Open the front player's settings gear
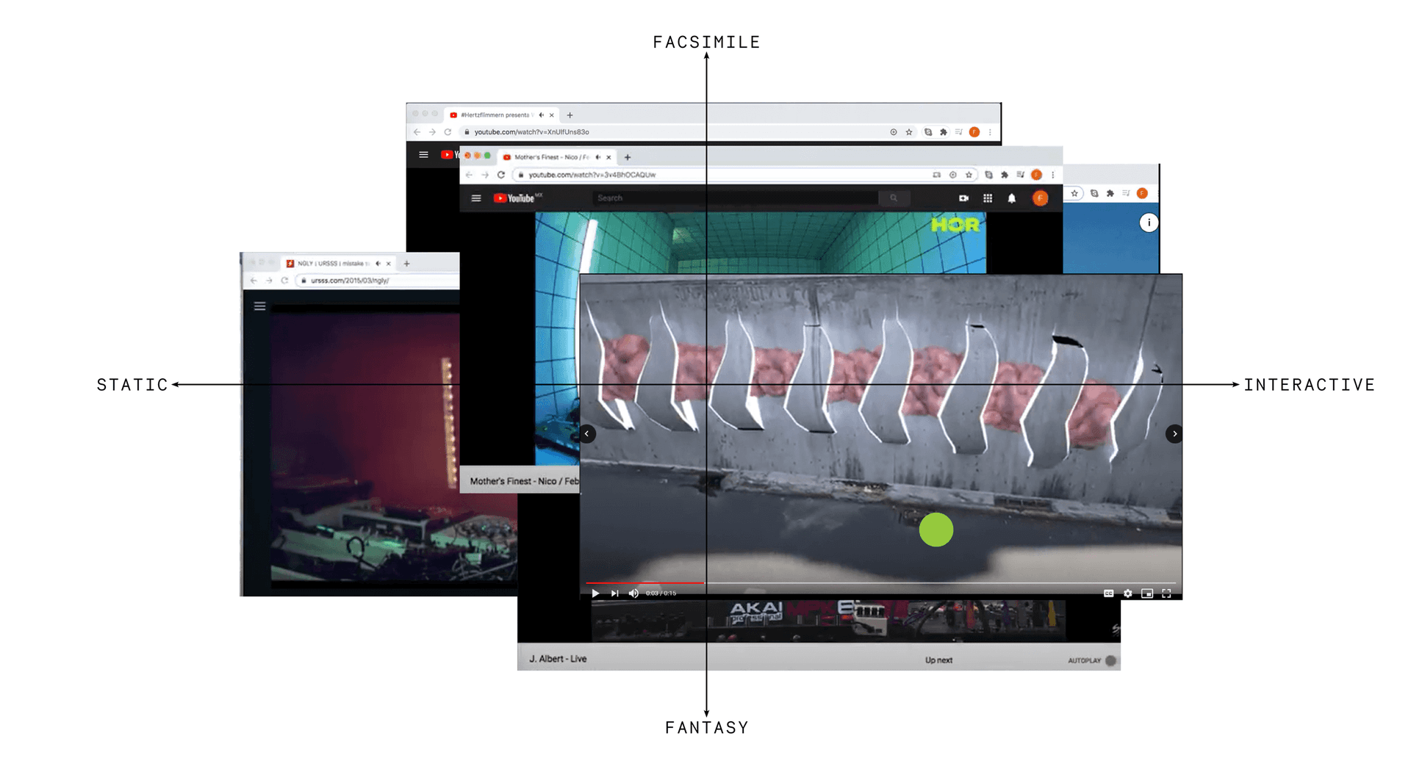The height and width of the screenshot is (769, 1411). (1127, 593)
